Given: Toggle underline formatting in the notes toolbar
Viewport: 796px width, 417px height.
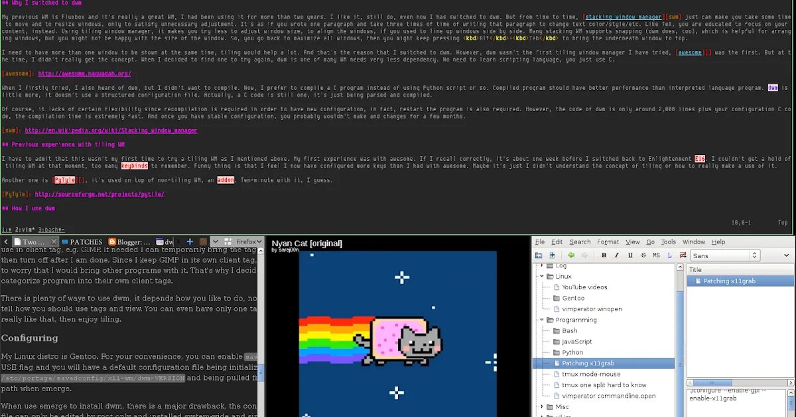Looking at the screenshot, I should pos(630,255).
